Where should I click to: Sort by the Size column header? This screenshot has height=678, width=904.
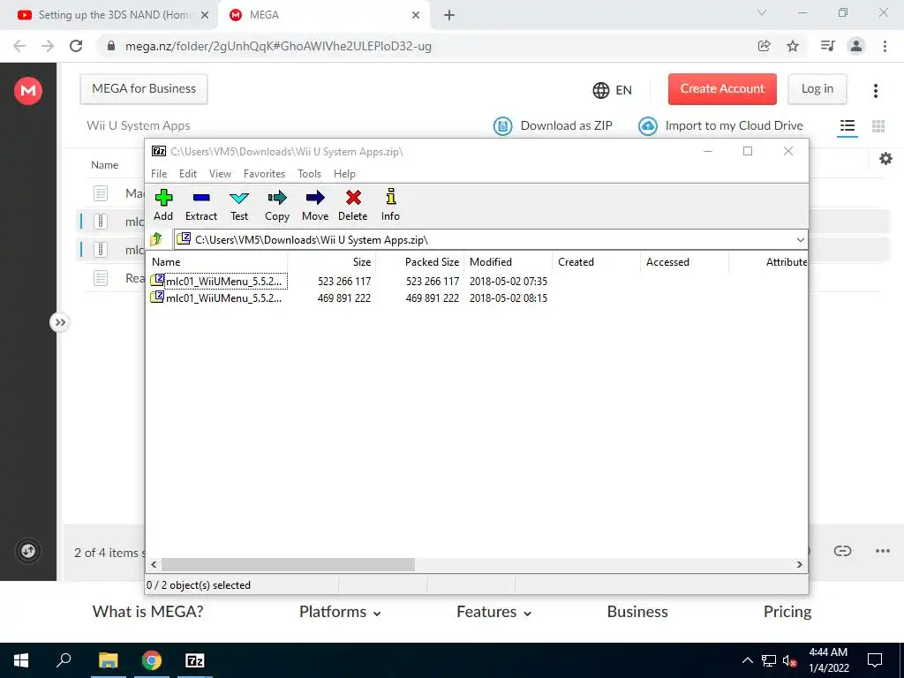(x=332, y=261)
